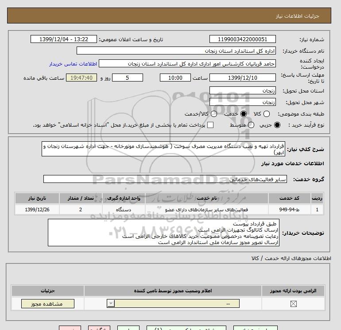This screenshot has height=330, width=341.
Task: Click the response deadline date 1399/12/10
Action: pyautogui.click(x=243, y=78)
